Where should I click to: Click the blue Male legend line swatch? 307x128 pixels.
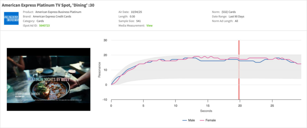(184, 120)
